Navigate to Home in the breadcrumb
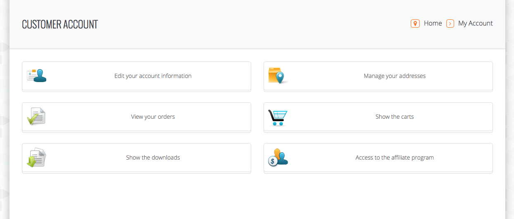 pos(433,24)
